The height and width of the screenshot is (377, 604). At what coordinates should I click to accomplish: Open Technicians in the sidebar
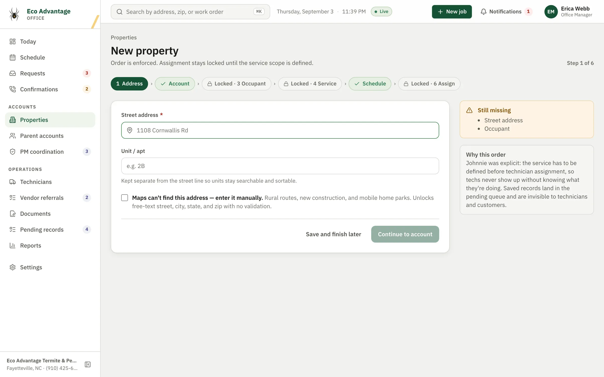(50, 182)
